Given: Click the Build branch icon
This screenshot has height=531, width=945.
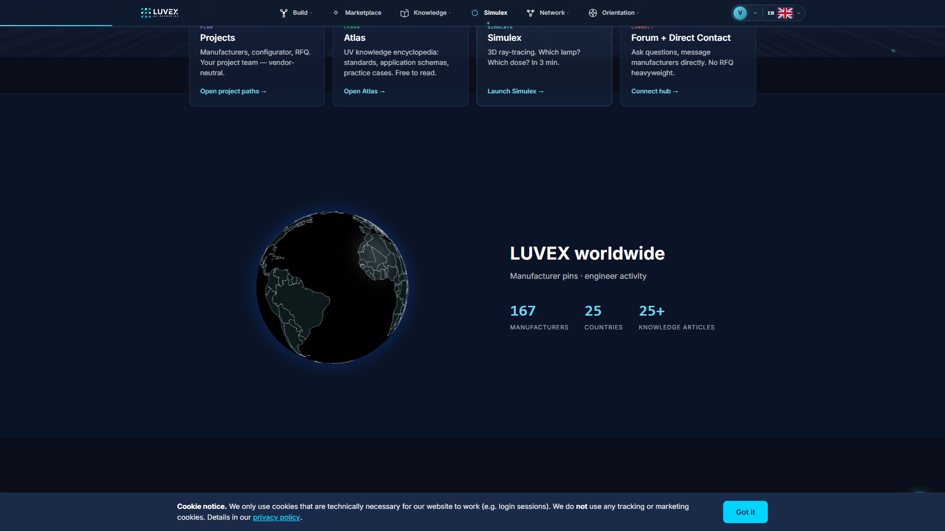Looking at the screenshot, I should pyautogui.click(x=283, y=13).
